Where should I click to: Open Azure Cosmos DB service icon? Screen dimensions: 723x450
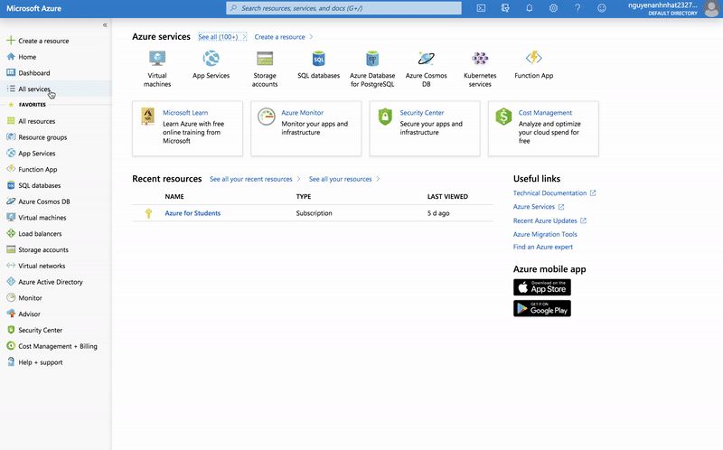click(426, 59)
